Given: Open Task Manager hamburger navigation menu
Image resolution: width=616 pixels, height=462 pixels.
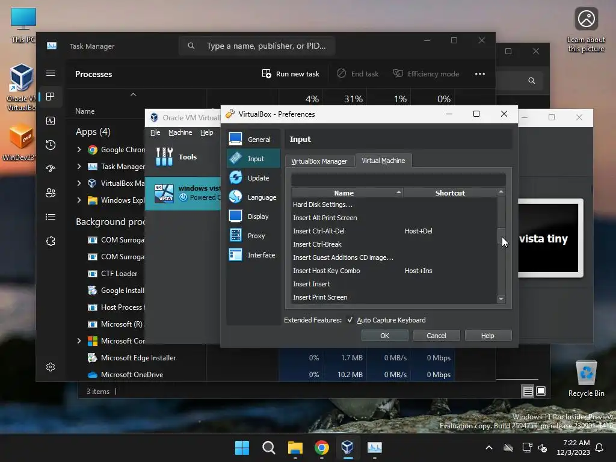Looking at the screenshot, I should coord(51,73).
